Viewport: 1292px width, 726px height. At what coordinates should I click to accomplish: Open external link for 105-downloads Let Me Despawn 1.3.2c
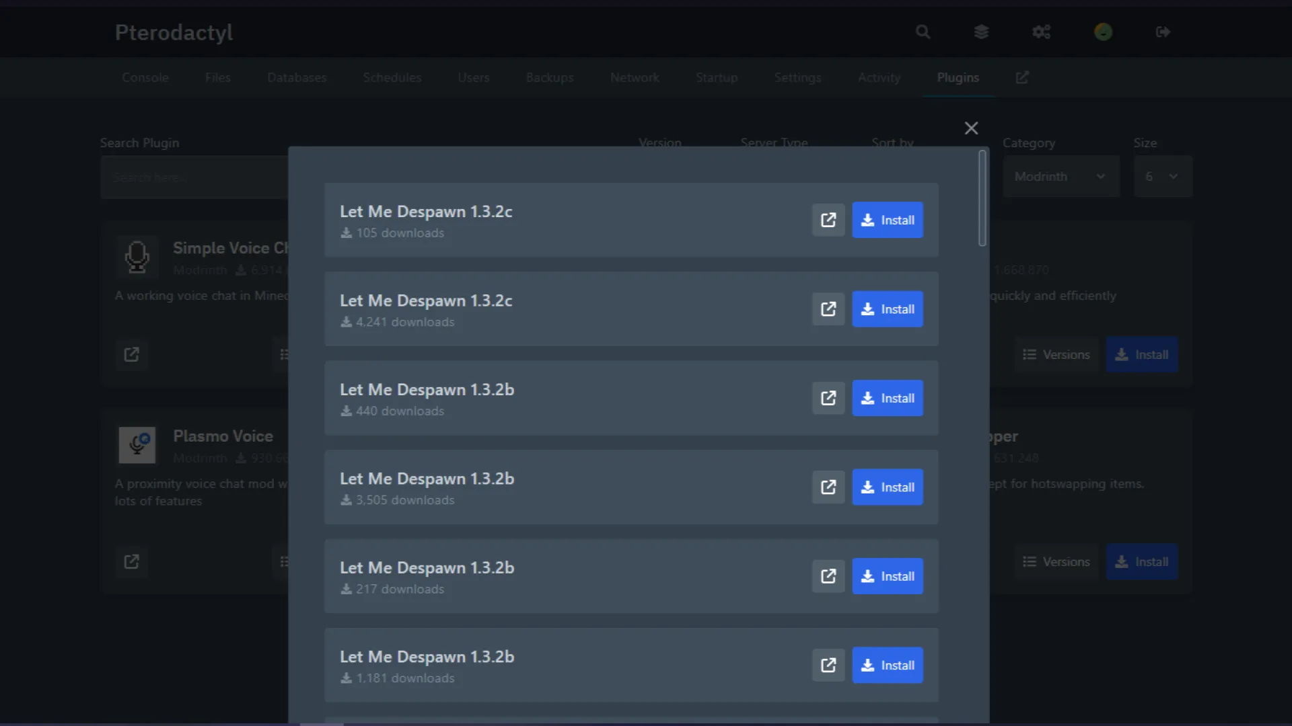828,220
